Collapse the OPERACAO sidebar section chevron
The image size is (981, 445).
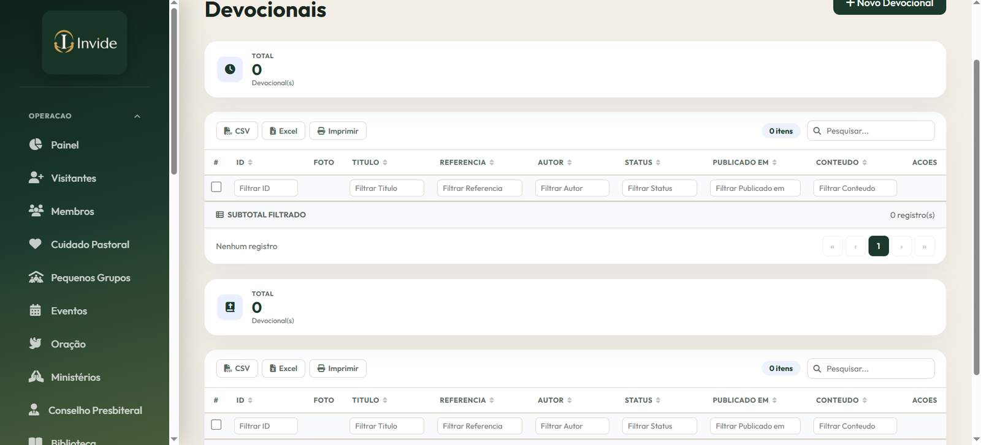click(137, 116)
